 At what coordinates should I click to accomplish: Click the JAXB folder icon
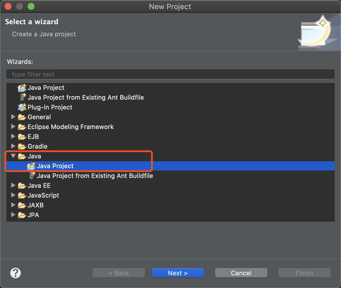(x=22, y=205)
